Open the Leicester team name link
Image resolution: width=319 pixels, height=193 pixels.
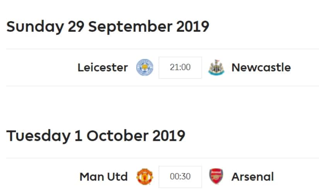(102, 68)
